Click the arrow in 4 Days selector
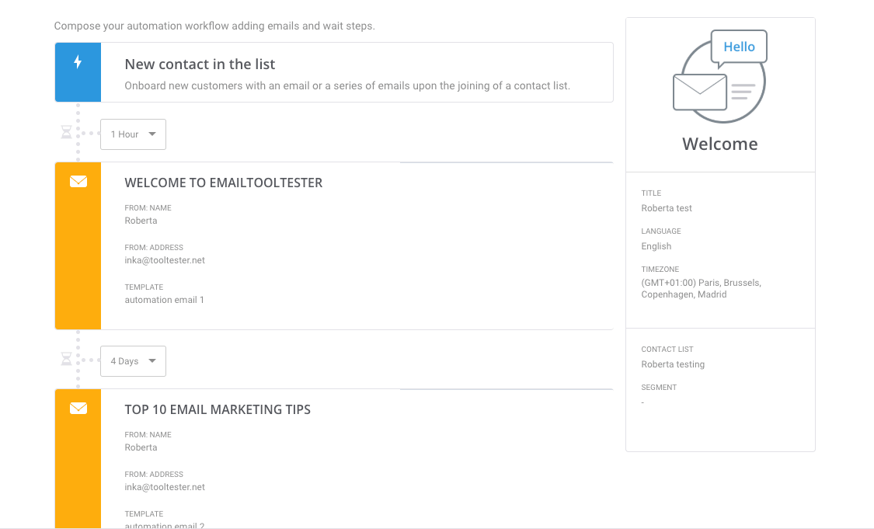The height and width of the screenshot is (529, 874). (152, 361)
